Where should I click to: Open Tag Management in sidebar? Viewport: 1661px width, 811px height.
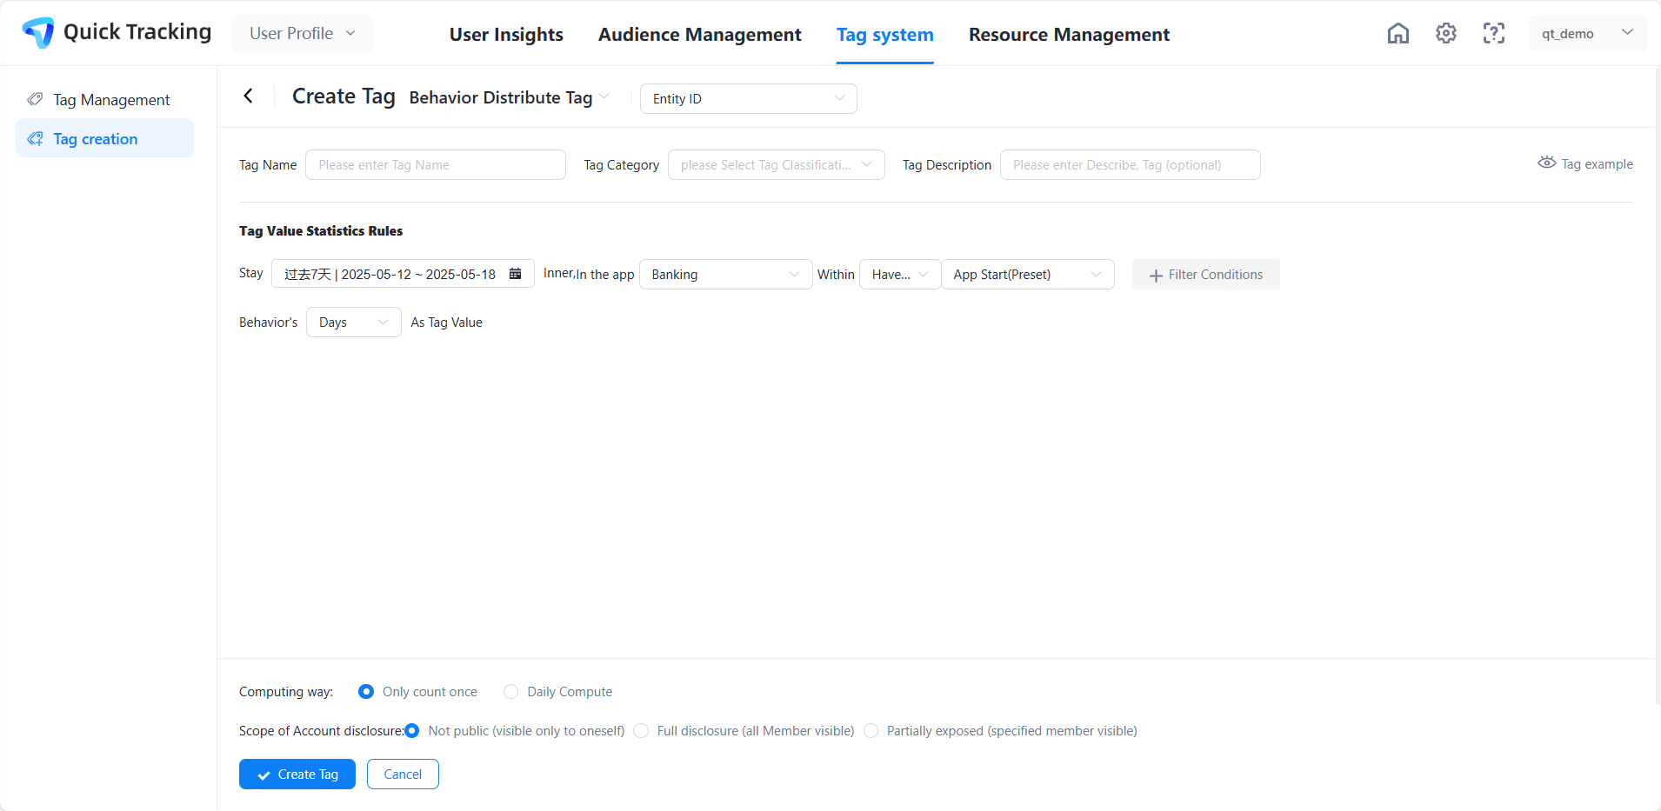104,99
